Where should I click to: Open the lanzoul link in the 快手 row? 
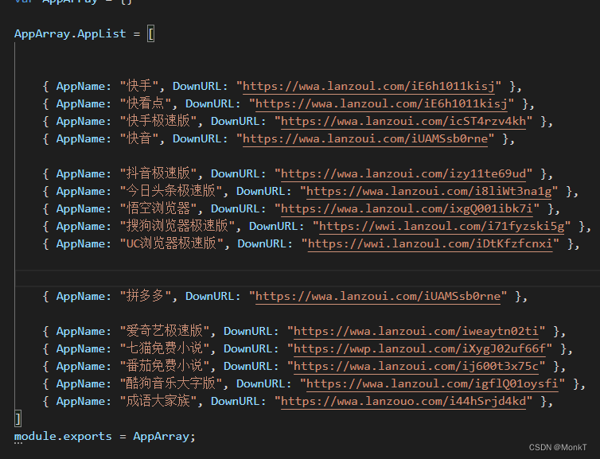point(368,86)
